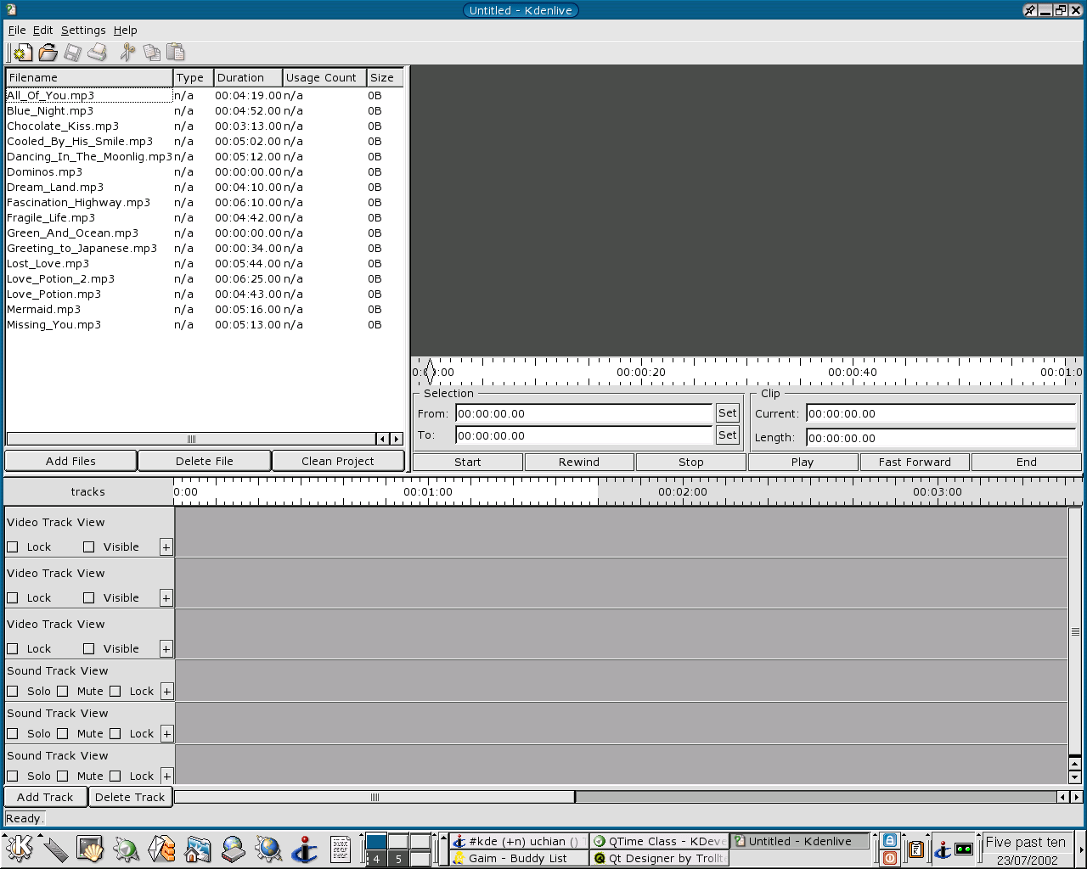Open the File menu

[17, 30]
